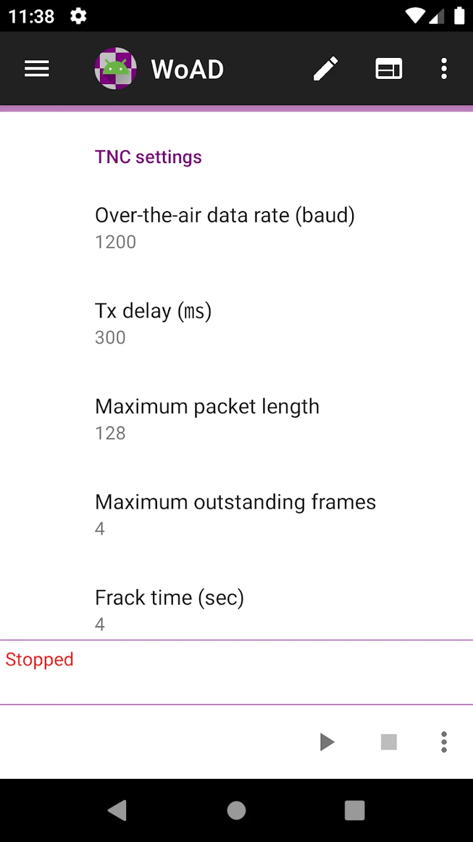The height and width of the screenshot is (842, 473).
Task: Open Over-the-air data rate setting
Action: click(x=225, y=227)
